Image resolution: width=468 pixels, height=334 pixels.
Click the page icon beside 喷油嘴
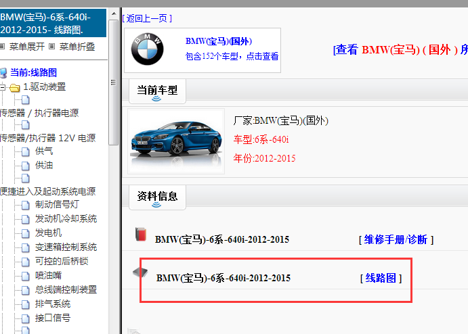tap(25, 276)
